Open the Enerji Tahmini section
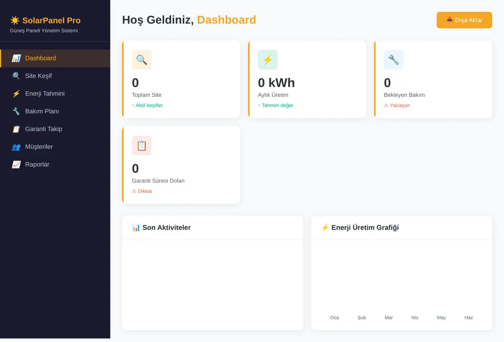Image resolution: width=504 pixels, height=342 pixels. [55, 94]
